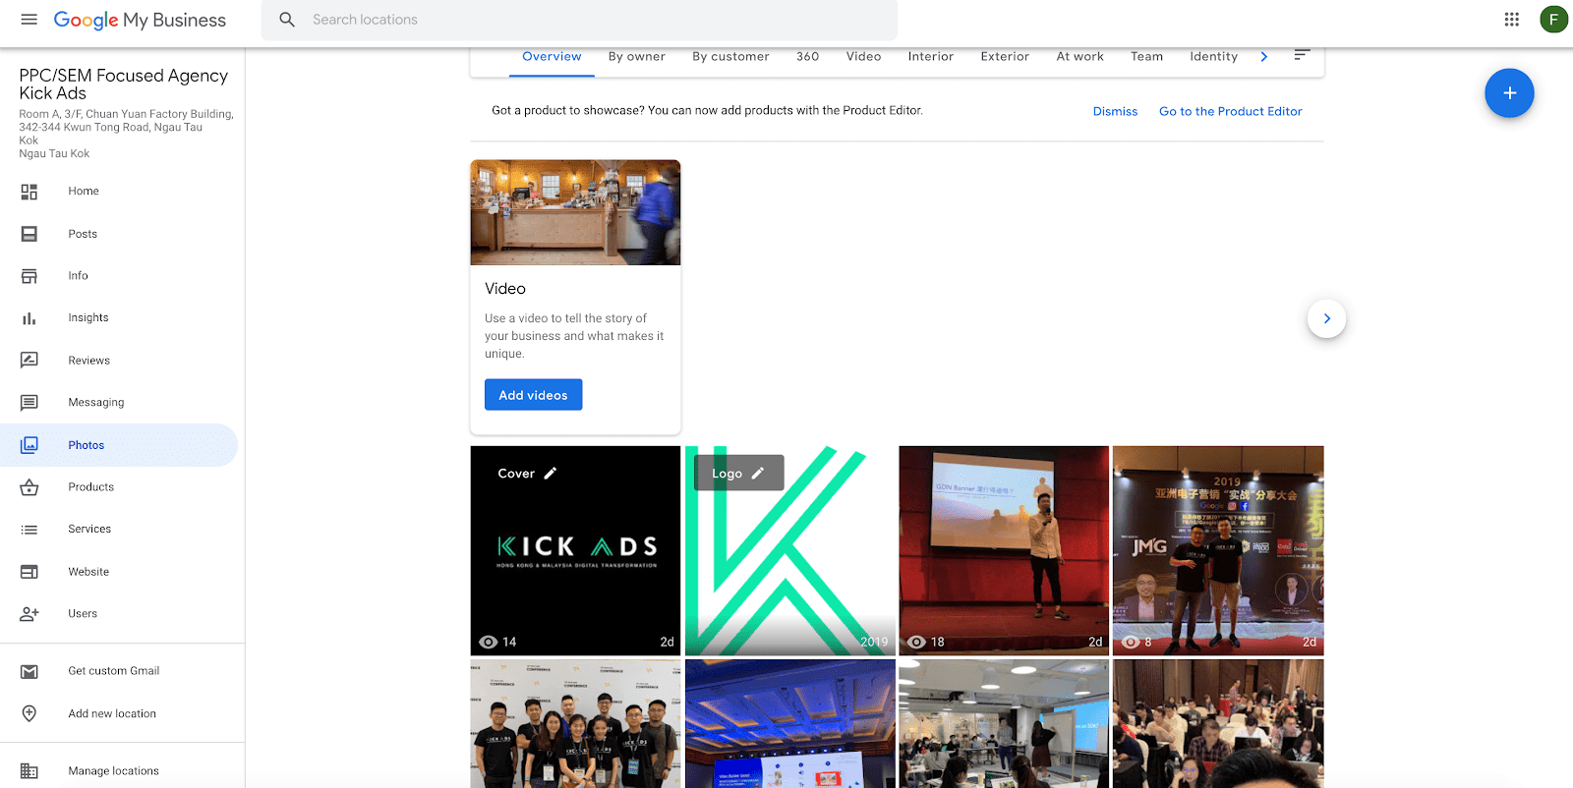The image size is (1573, 788).
Task: Open the Identity tab
Action: coord(1214,57)
